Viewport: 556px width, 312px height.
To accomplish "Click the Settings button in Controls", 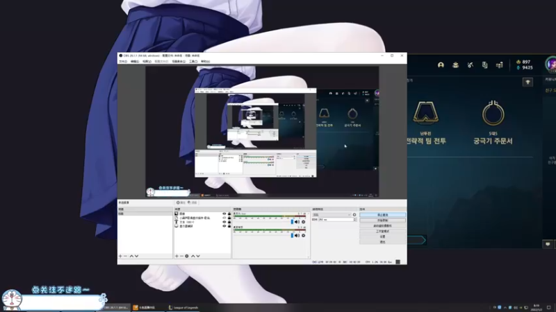I will 383,236.
